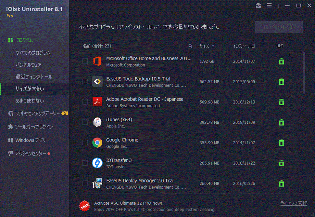Click the 1.92 GB size value
Viewport: 315px width, 217px height.
point(207,62)
